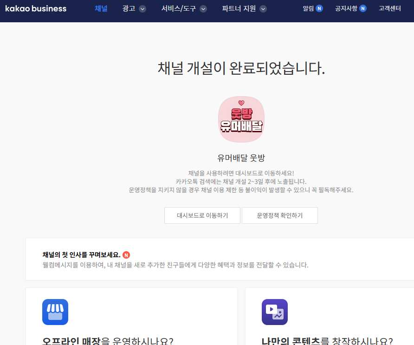Click the 카카오톡 검색에는 채널 개설 notice line
Image resolution: width=414 pixels, height=345 pixels.
[x=241, y=182]
